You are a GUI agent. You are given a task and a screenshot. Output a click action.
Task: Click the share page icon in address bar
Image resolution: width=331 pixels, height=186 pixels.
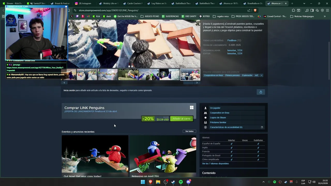pyautogui.click(x=249, y=10)
